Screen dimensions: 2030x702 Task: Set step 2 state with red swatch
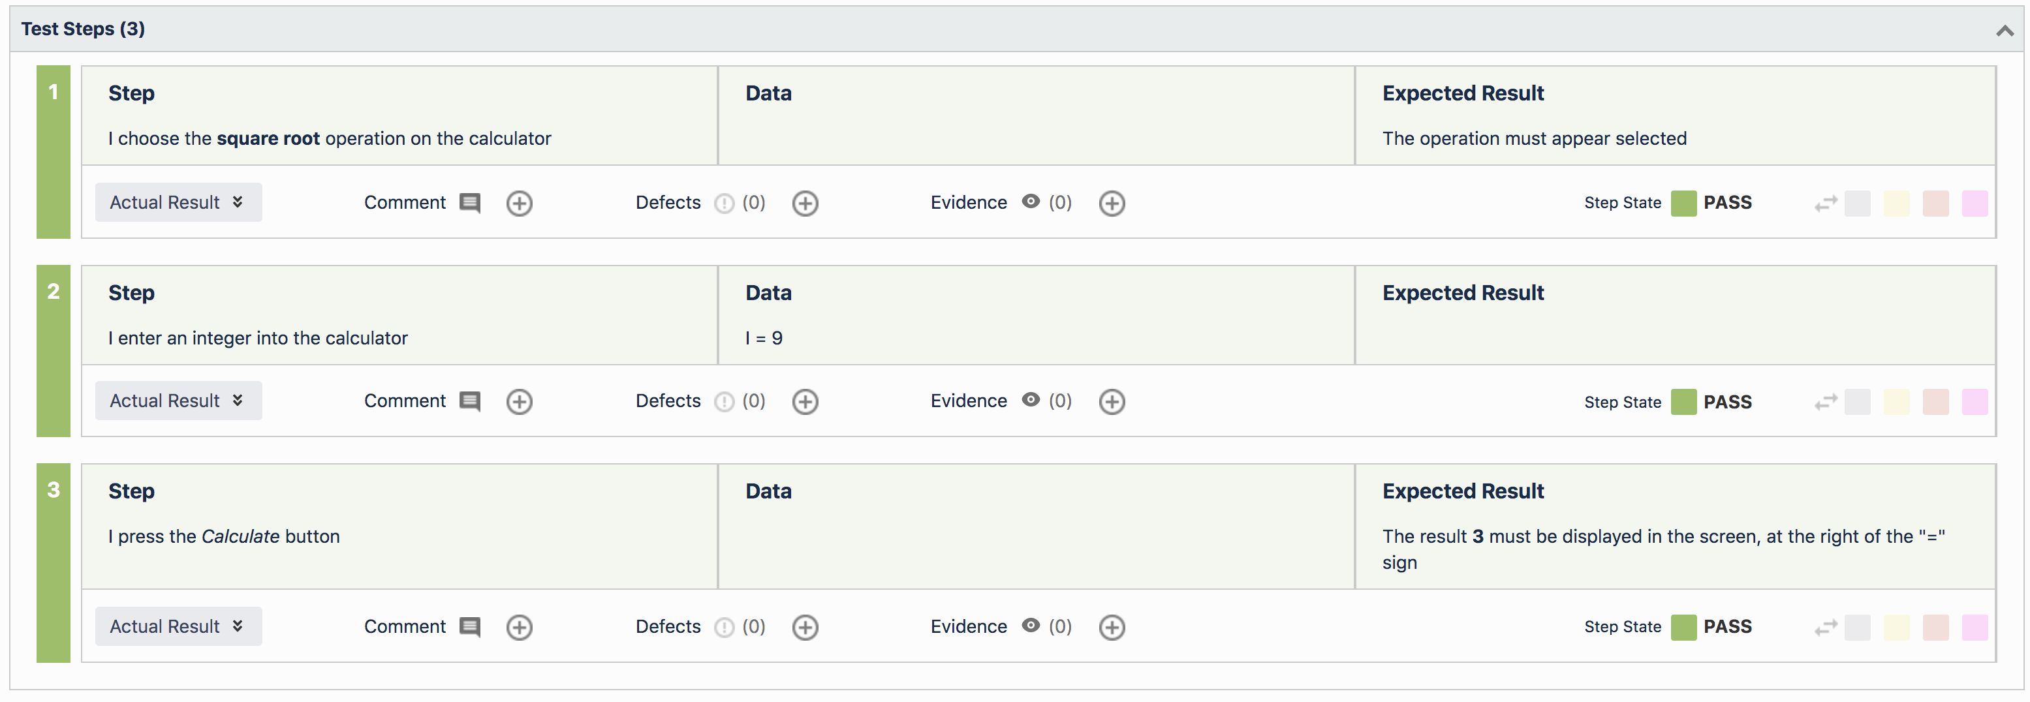(1935, 402)
